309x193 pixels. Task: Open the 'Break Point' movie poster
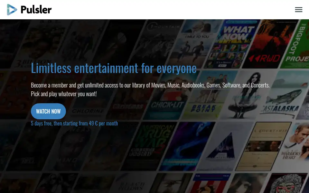(x=209, y=96)
